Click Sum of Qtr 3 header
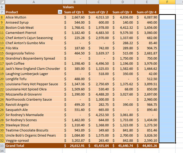The height and width of the screenshot is (153, 183). (123, 12)
